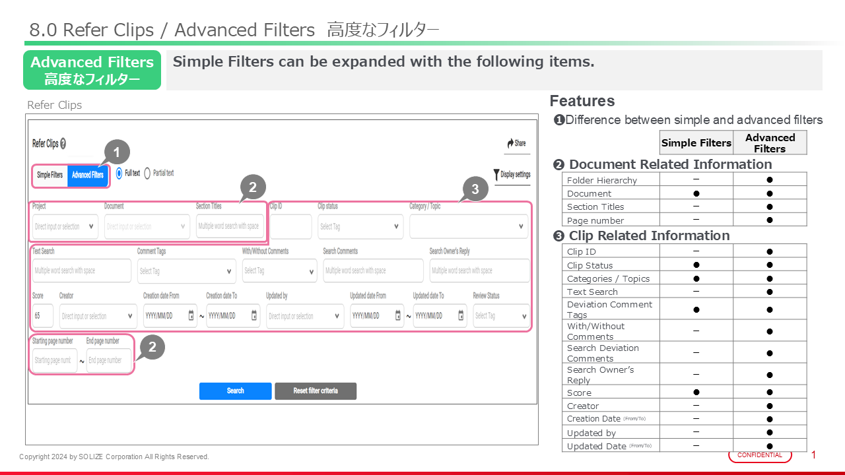Open the Creation date From calendar icon

tap(191, 316)
